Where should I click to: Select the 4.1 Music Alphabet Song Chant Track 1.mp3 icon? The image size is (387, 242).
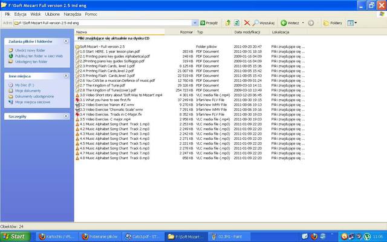click(x=77, y=124)
